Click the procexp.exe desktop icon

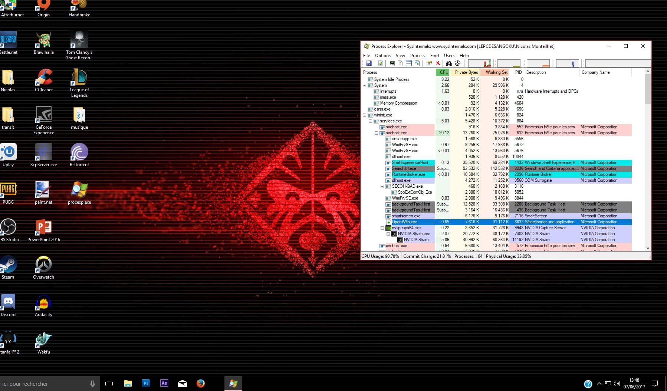tap(79, 193)
